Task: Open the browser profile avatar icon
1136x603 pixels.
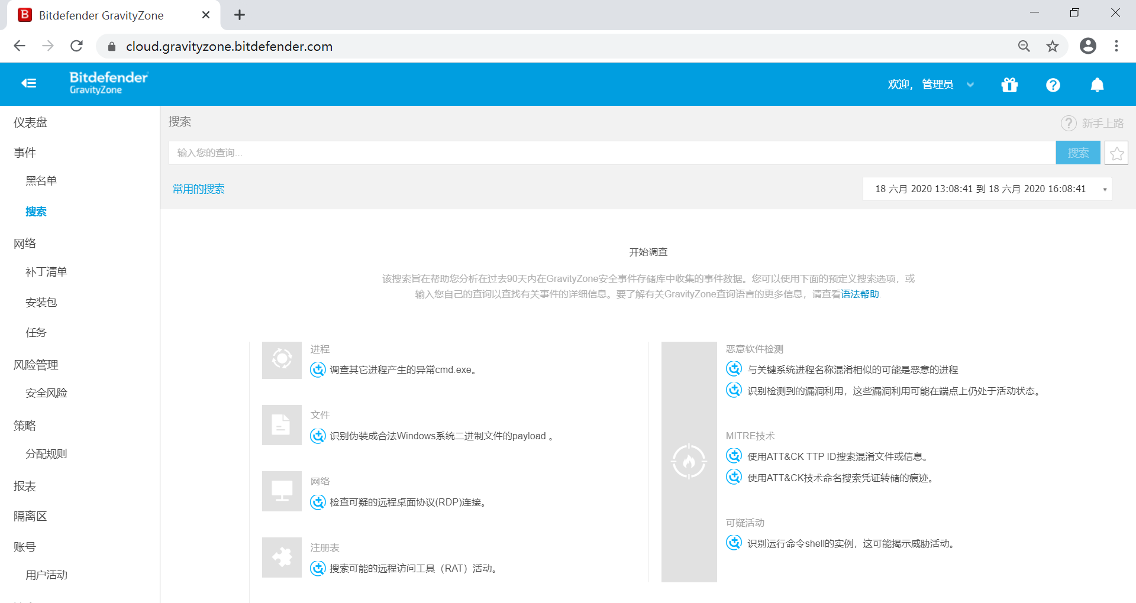Action: (x=1087, y=46)
